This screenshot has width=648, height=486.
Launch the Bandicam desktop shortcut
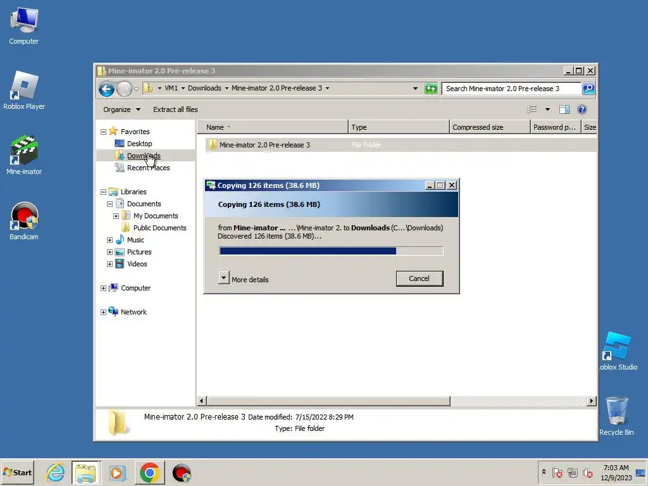[x=24, y=221]
